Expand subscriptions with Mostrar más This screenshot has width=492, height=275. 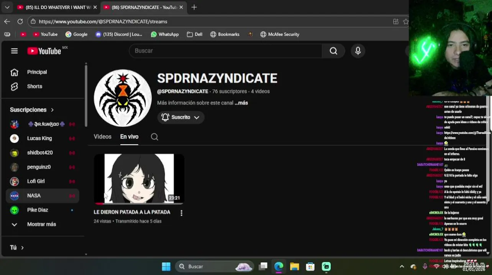(x=41, y=224)
